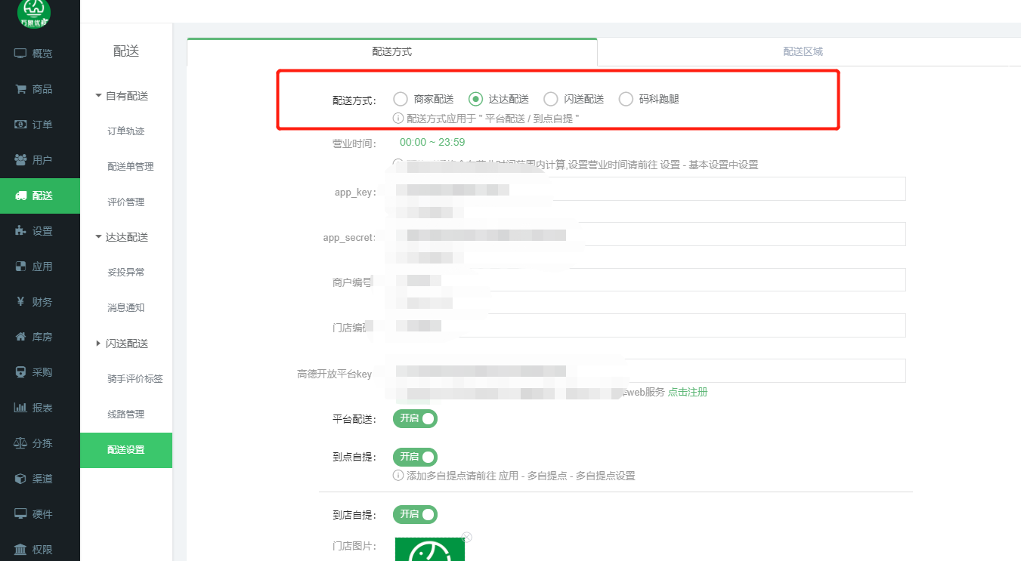Switch to the 配送区域 tab
Screen dimensions: 1021x561
(803, 52)
